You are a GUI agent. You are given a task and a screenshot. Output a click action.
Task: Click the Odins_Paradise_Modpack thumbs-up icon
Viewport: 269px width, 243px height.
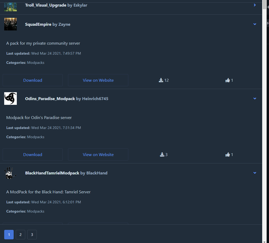click(228, 154)
